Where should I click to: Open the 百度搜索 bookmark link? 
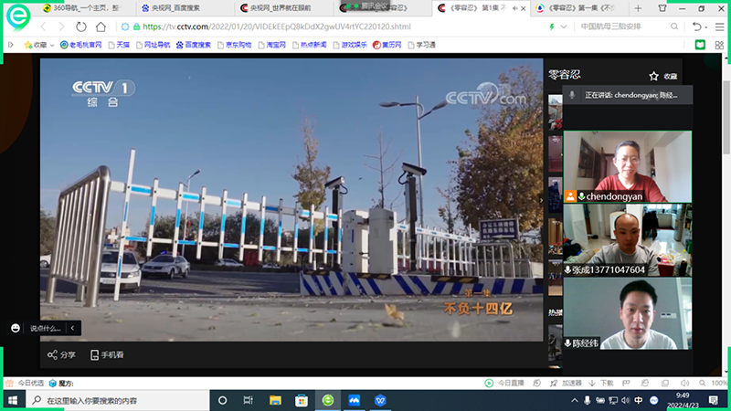tap(186, 44)
